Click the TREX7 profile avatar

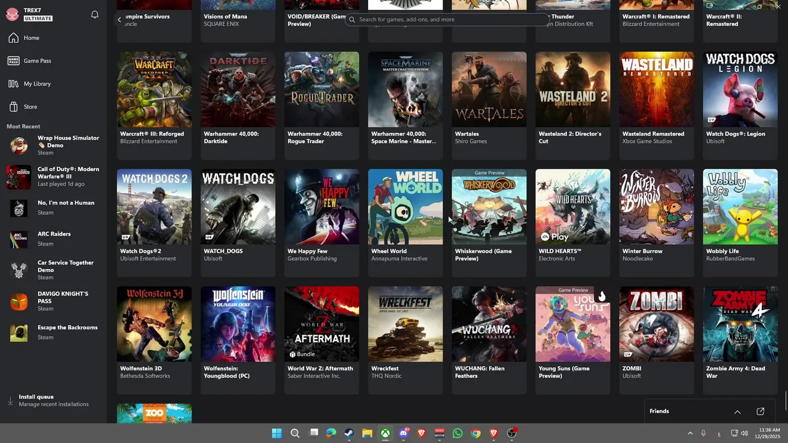(x=12, y=14)
